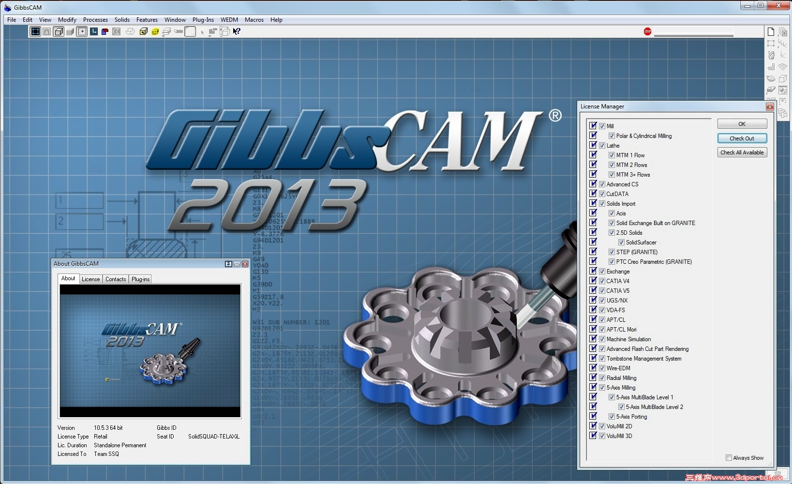Click the Seat ID value SolidSQUAD-TELAXiL

click(x=214, y=437)
